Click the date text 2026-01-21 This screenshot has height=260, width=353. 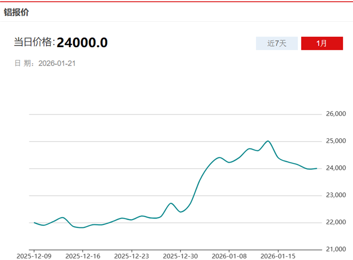(x=58, y=63)
